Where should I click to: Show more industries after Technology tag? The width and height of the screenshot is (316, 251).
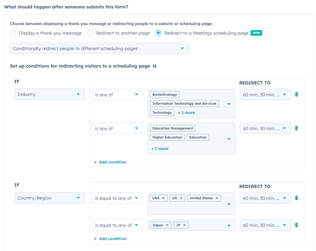[186, 112]
